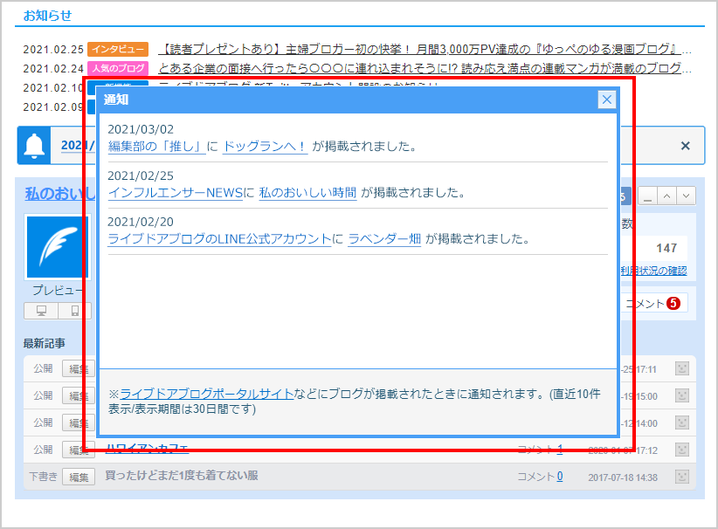Click the face icon on the 15:00 row
The height and width of the screenshot is (529, 718).
[682, 395]
